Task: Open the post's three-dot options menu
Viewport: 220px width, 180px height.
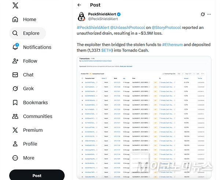Action: (x=209, y=14)
